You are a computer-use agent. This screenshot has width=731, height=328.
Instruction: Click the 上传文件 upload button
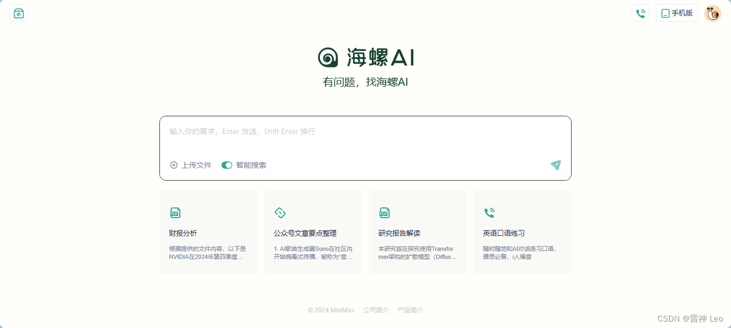(191, 165)
